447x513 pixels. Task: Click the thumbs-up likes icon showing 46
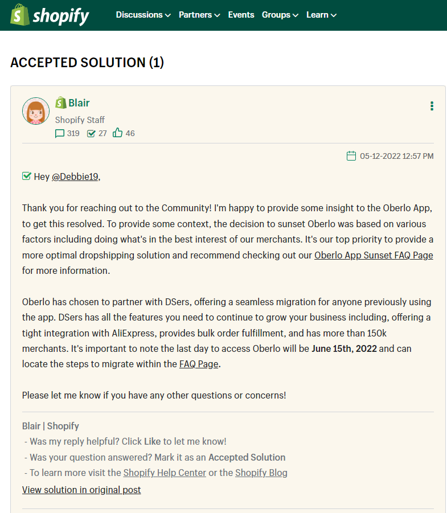point(117,133)
